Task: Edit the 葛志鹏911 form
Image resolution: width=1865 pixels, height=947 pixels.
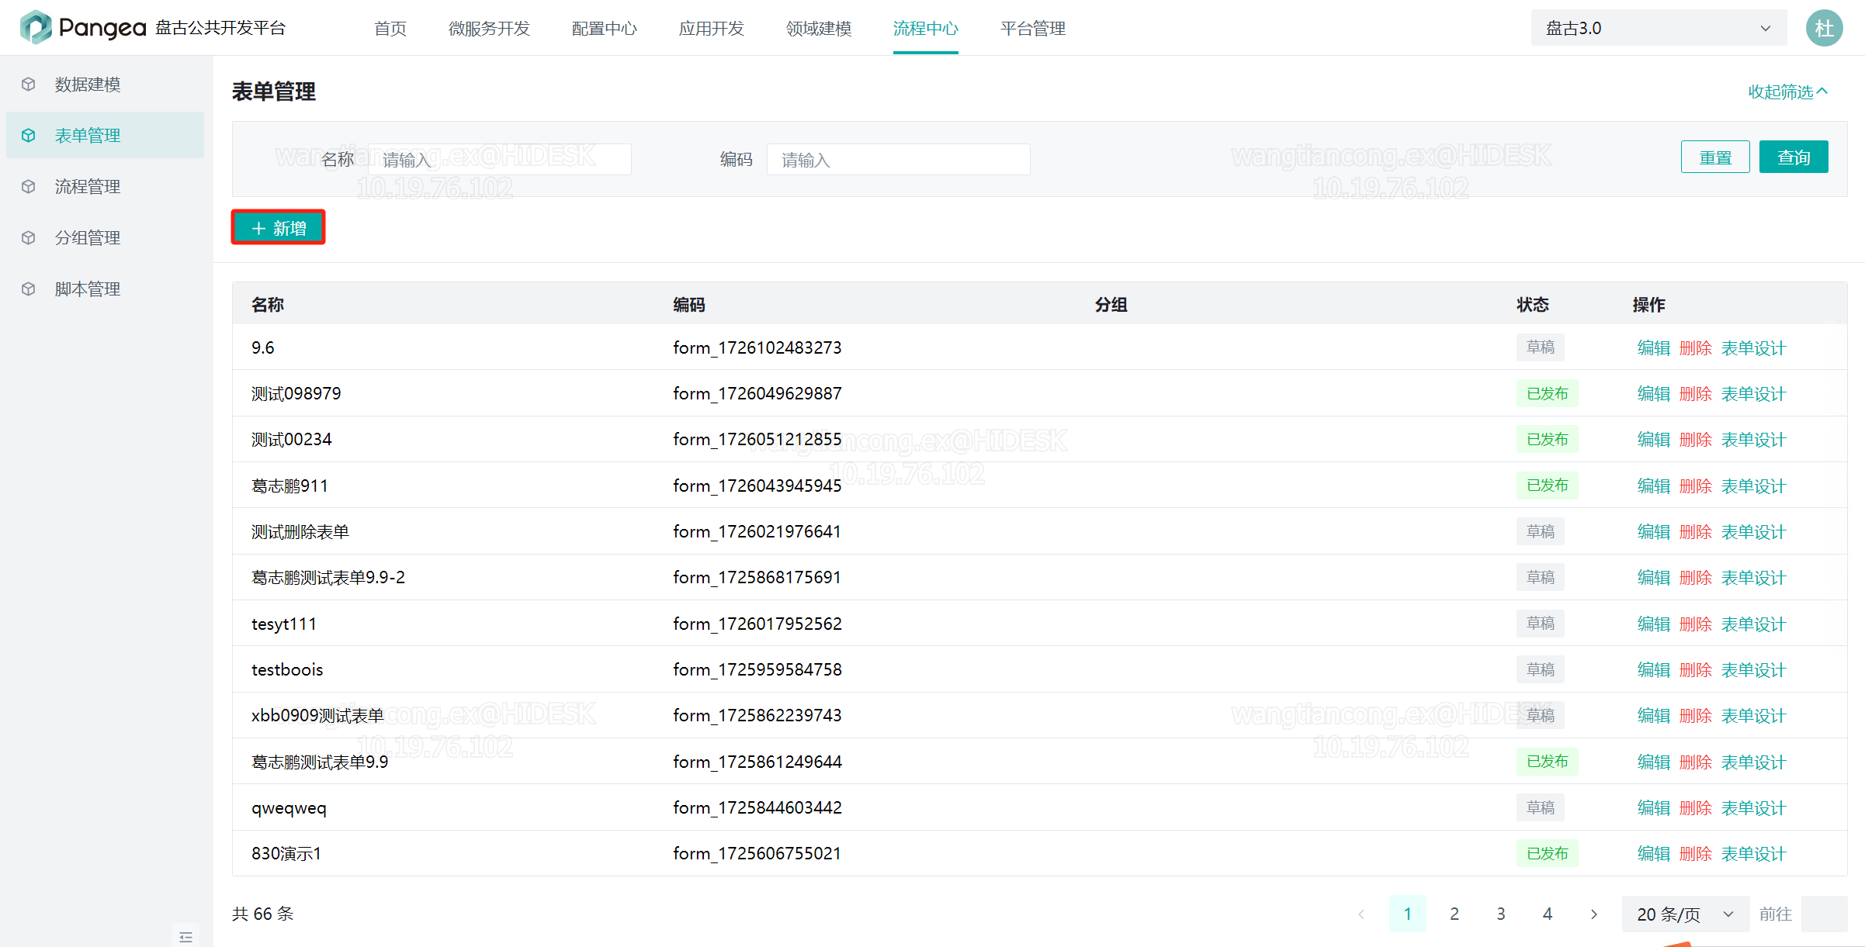Action: coord(1653,486)
